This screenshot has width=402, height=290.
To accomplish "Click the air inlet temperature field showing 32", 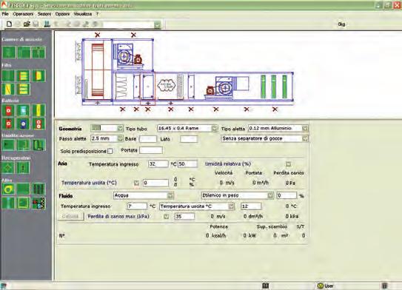I will click(158, 164).
